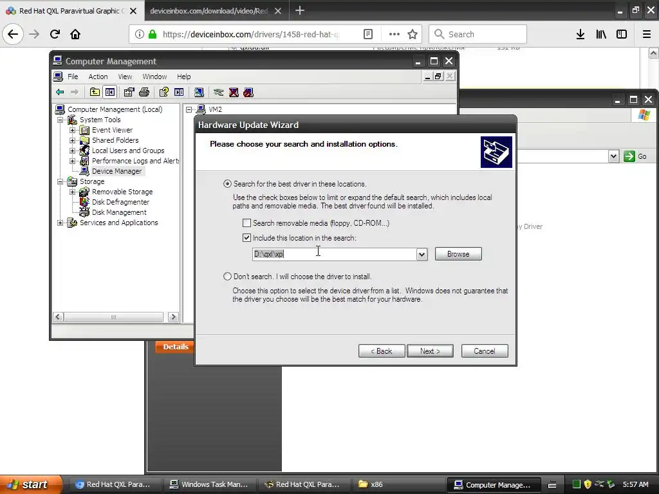Viewport: 659px width, 494px height.
Task: Expand Event Viewer tree node
Action: (x=72, y=130)
